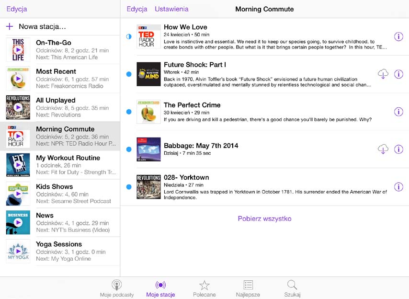This screenshot has width=409, height=299.
Task: Open info for The Perfect Crime episode
Action: (x=398, y=112)
